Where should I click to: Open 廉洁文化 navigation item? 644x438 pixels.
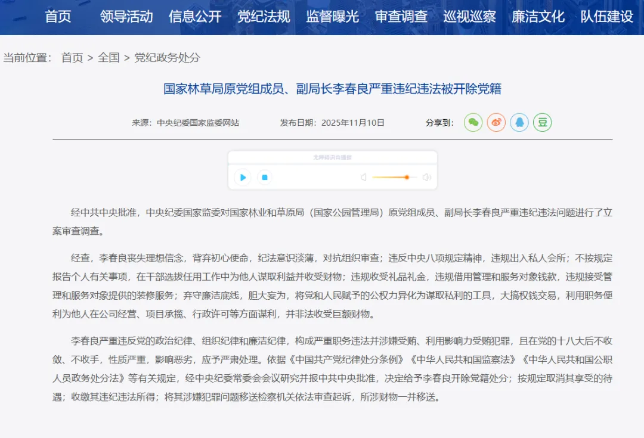[x=538, y=17]
